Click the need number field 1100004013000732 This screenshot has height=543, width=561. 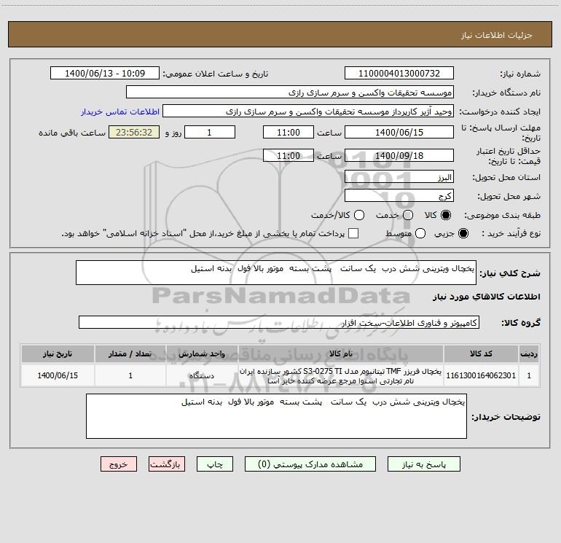(x=399, y=74)
